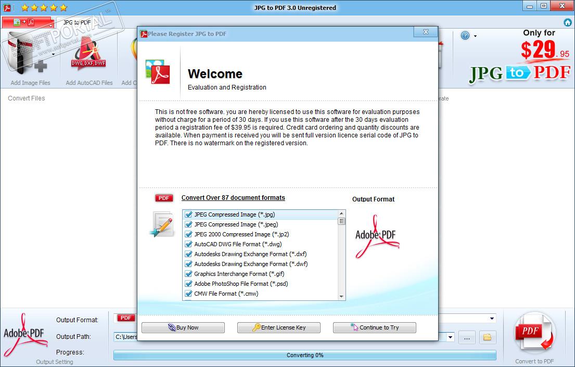
Task: Expand the help icon dropdown arrow
Action: click(475, 36)
